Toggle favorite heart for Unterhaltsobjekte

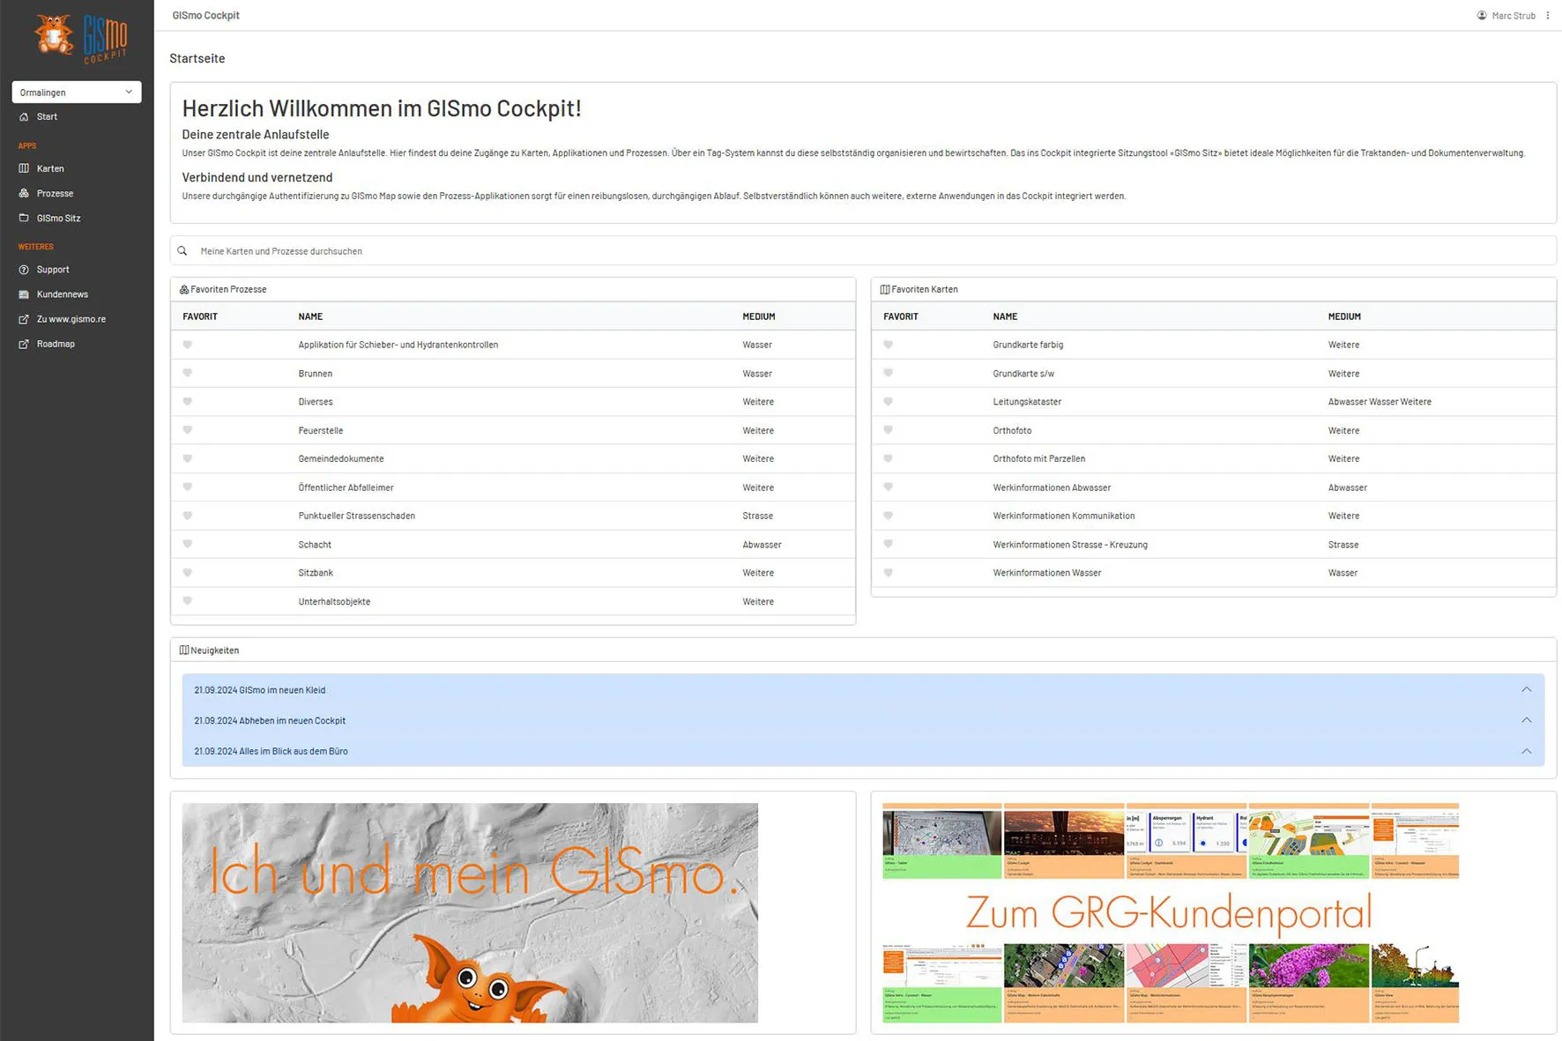[x=188, y=601]
